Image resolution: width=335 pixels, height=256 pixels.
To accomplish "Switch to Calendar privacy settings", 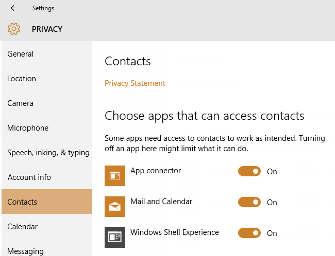I will [x=47, y=226].
